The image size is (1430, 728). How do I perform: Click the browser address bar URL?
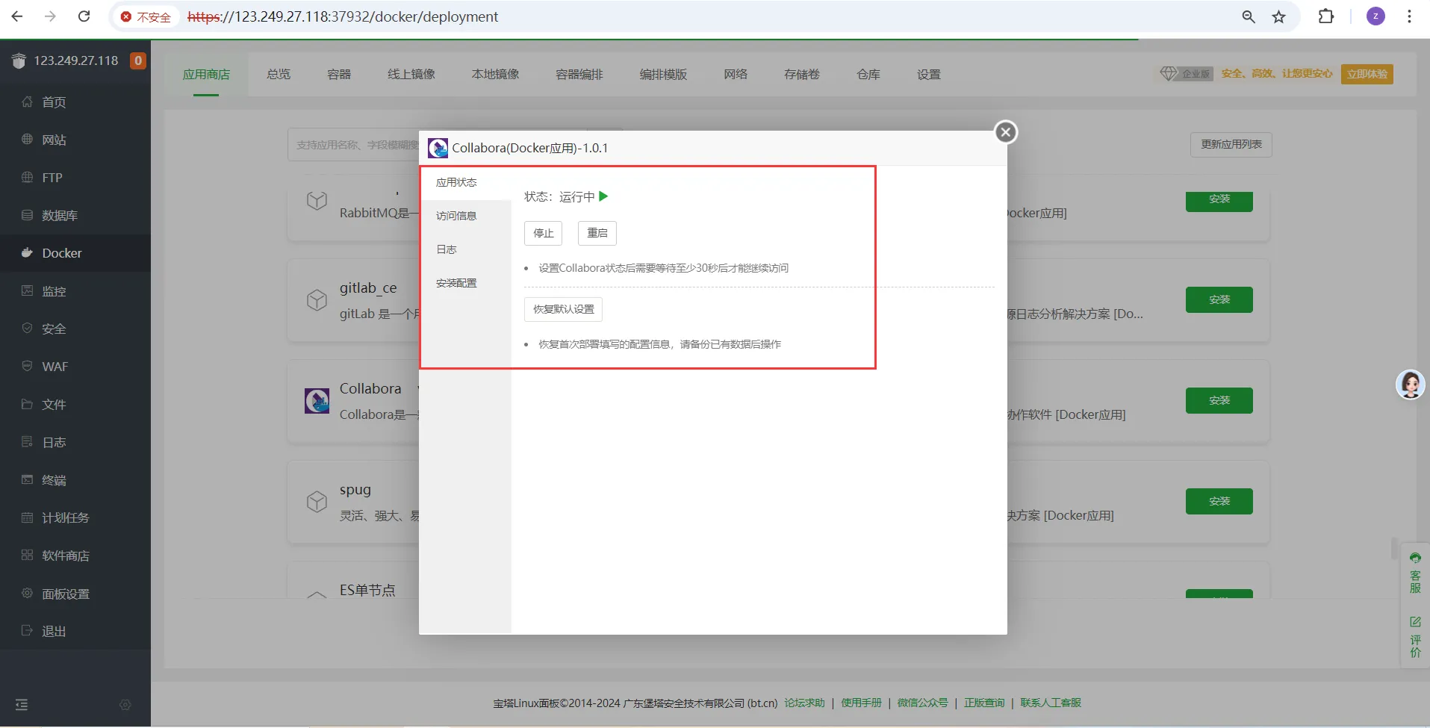[343, 16]
